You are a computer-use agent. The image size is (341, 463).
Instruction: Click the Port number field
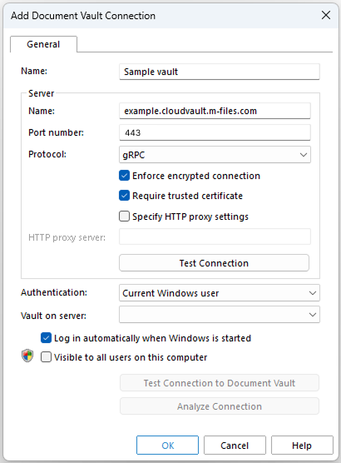click(215, 132)
